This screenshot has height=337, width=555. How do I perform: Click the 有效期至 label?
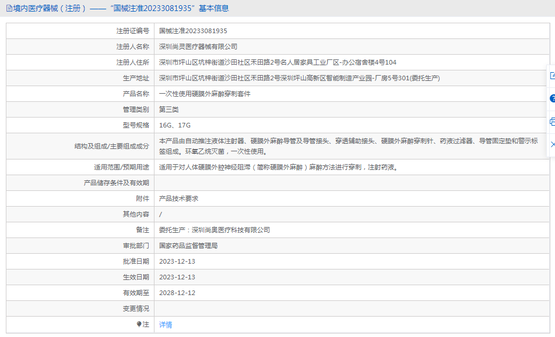(136, 293)
